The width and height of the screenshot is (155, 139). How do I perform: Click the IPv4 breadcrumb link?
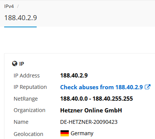click(9, 6)
